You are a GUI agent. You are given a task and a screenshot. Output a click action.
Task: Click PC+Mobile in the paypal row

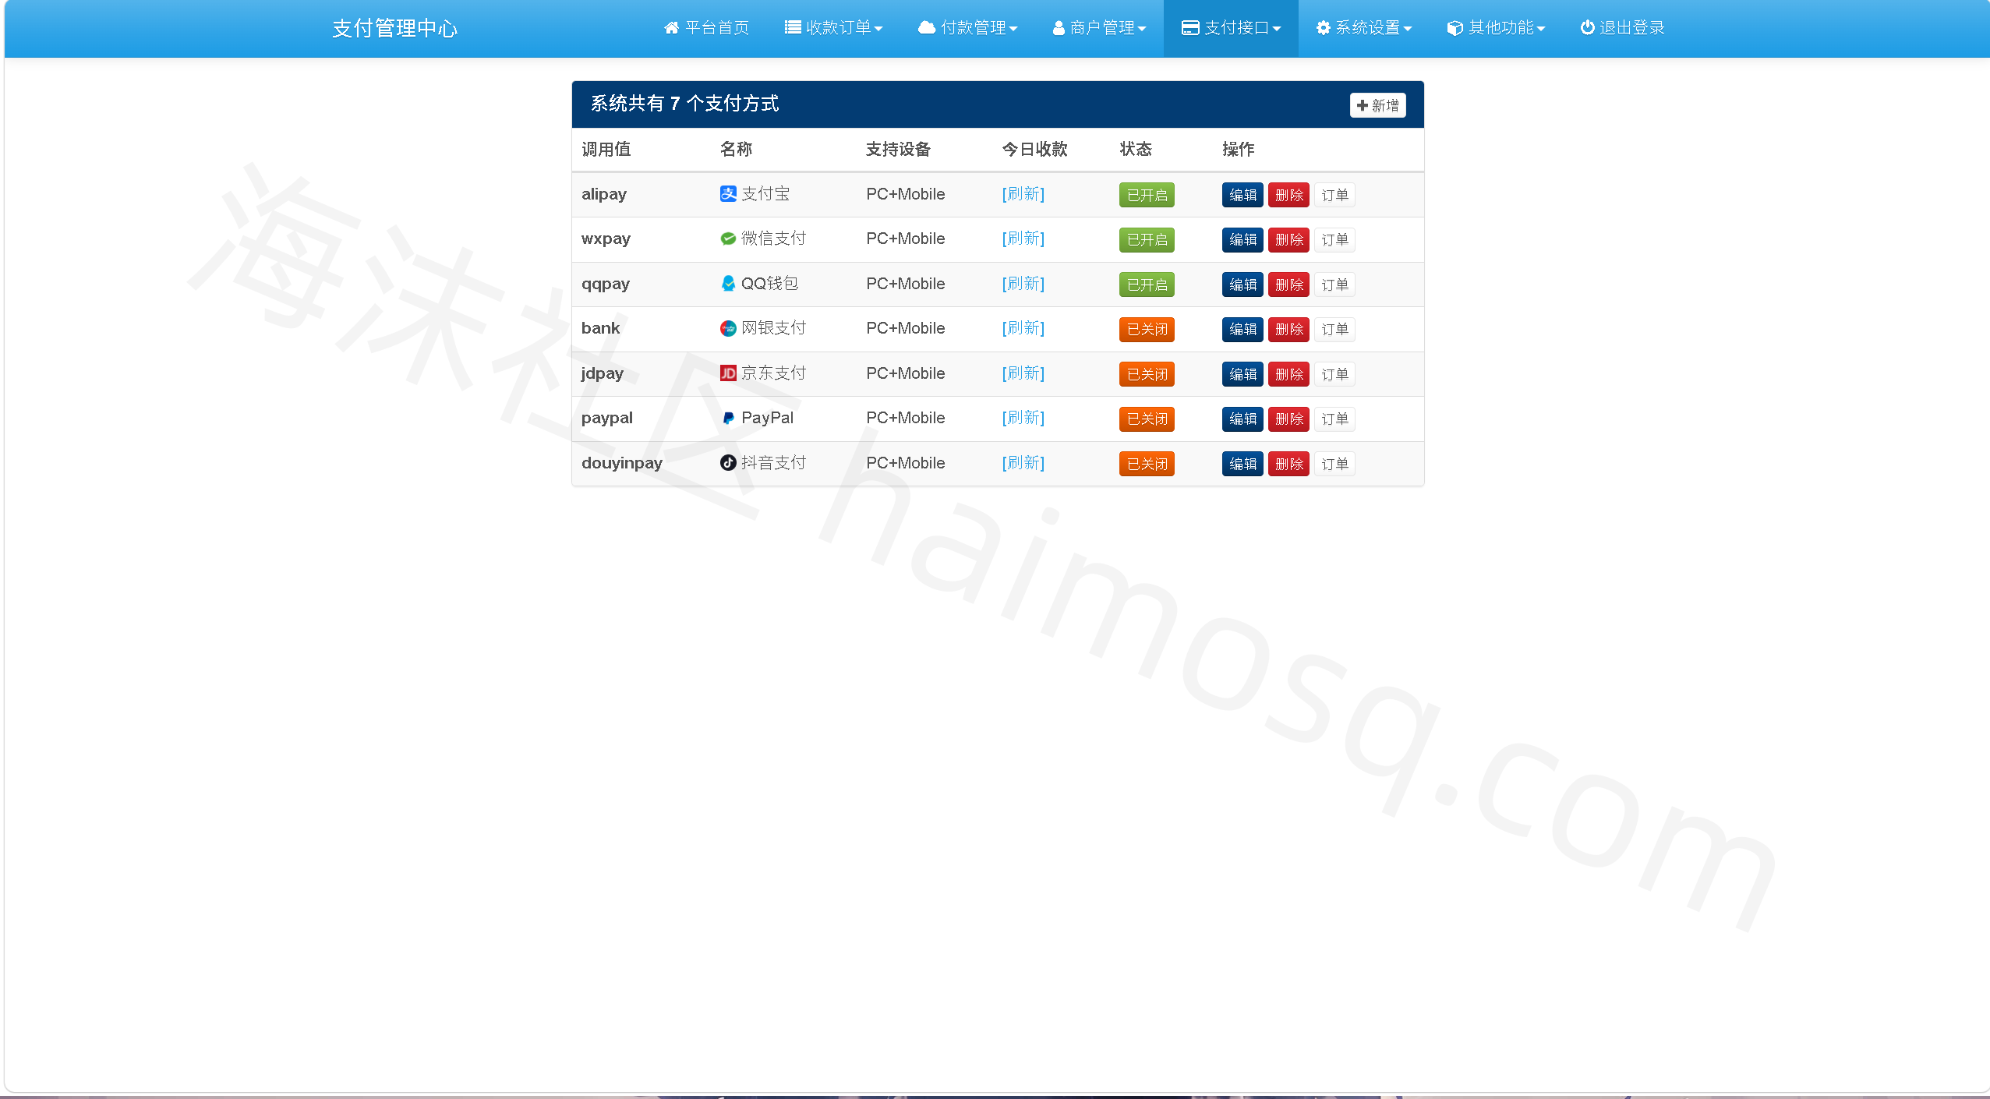click(905, 418)
